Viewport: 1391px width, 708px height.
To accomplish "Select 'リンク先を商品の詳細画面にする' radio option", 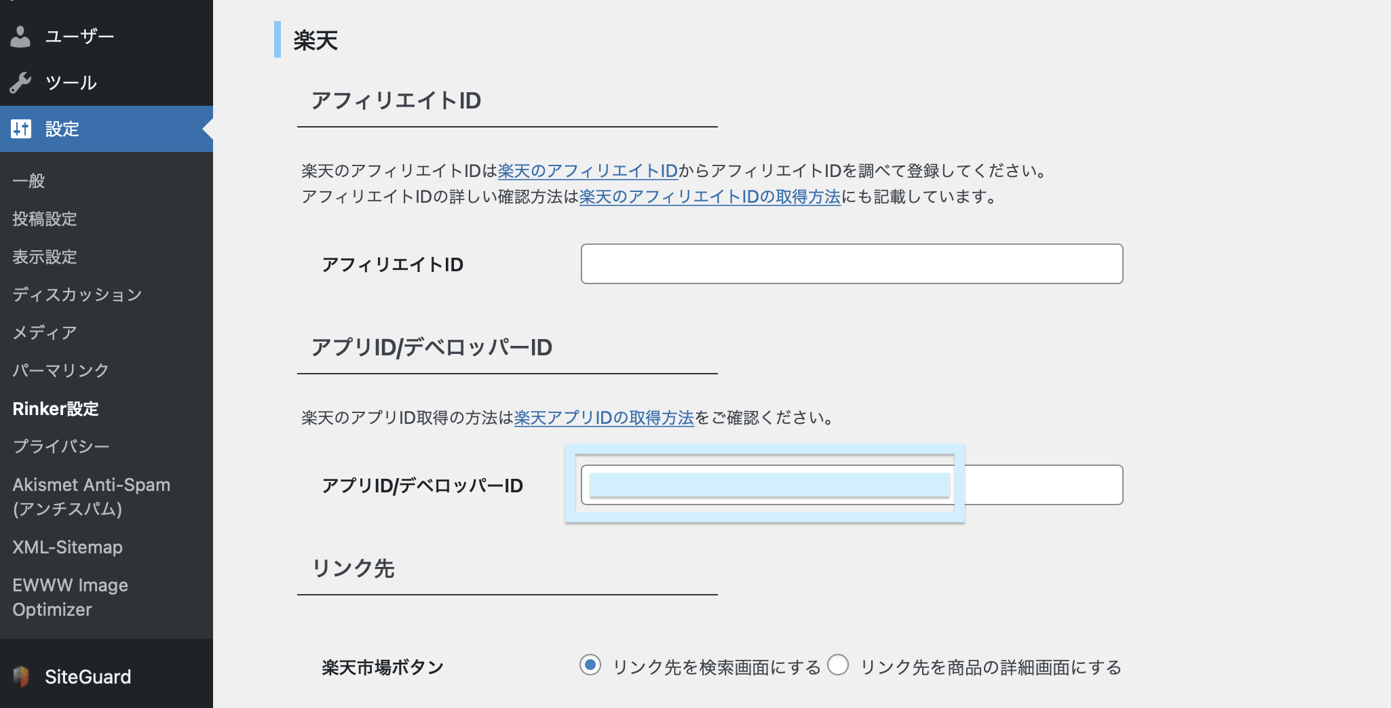I will click(838, 665).
